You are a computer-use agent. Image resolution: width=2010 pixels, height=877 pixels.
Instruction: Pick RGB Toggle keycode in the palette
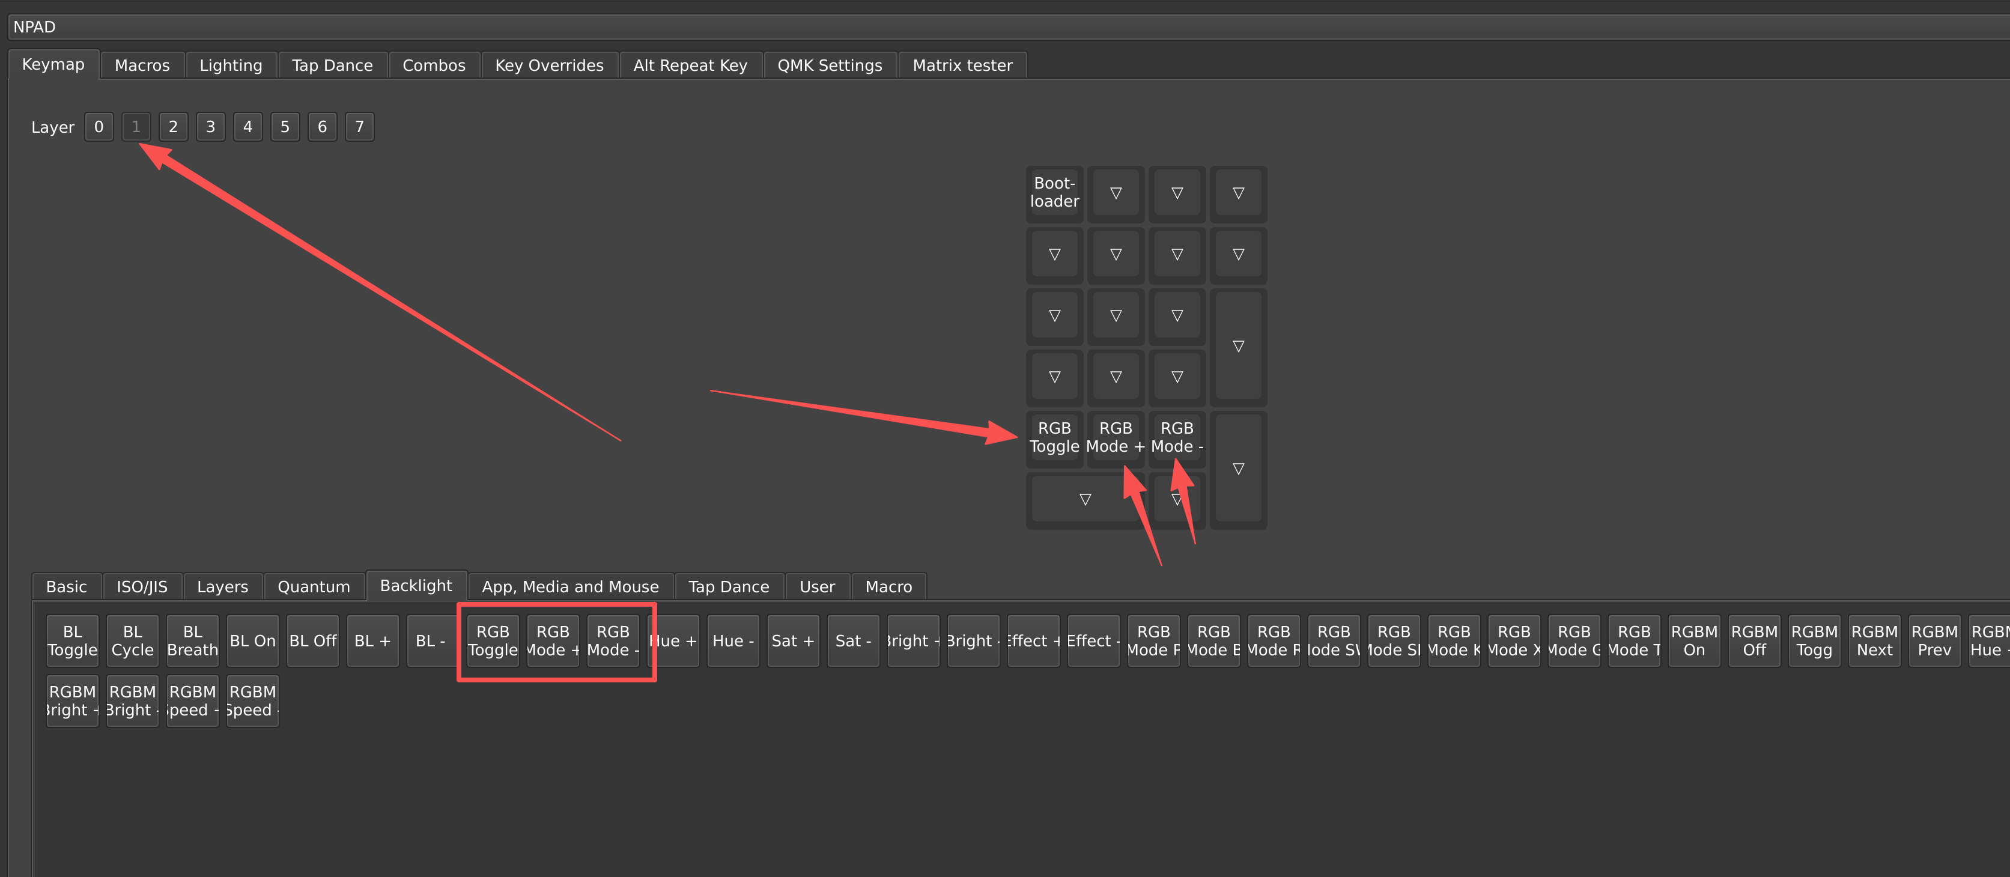coord(493,640)
